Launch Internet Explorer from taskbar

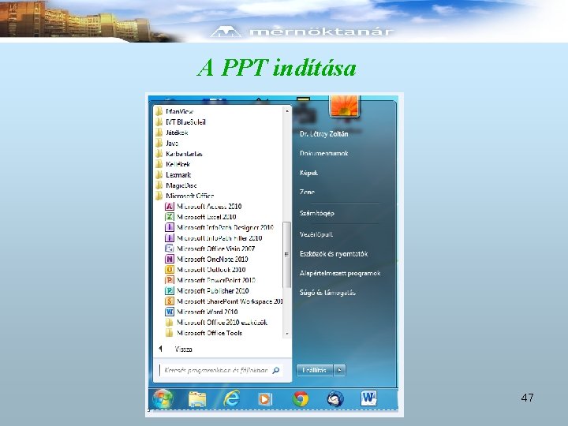(x=231, y=398)
